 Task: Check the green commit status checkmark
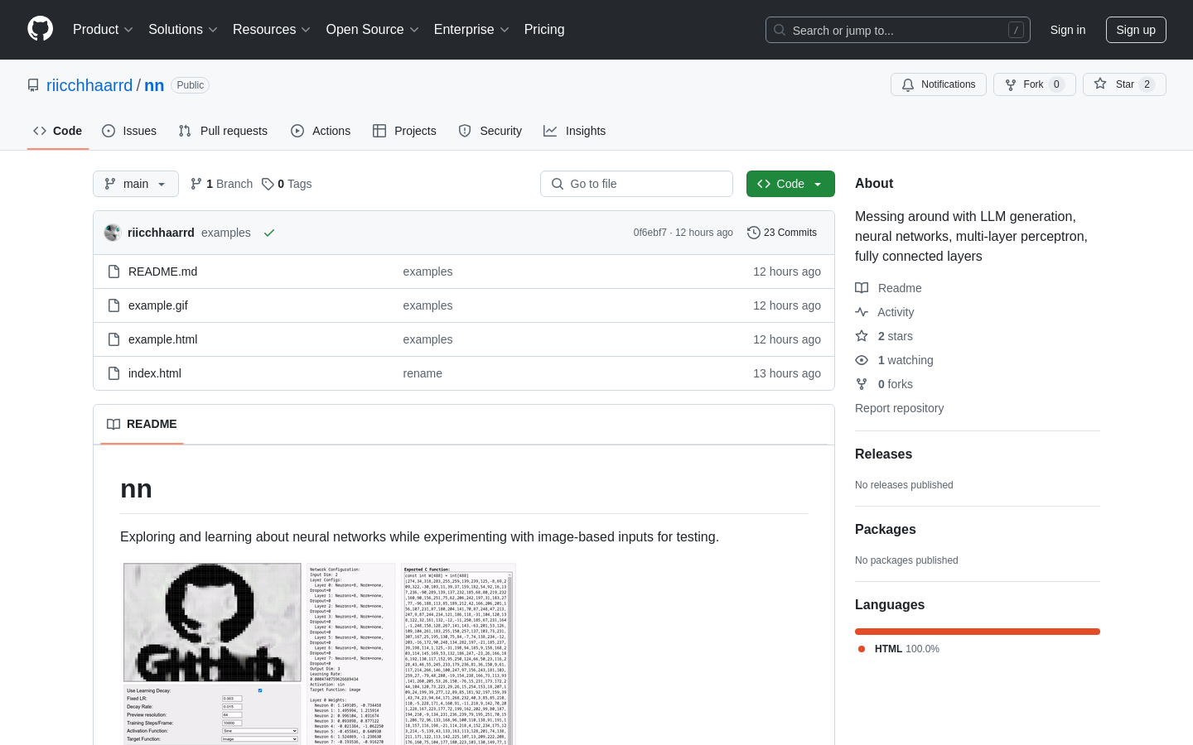(269, 233)
